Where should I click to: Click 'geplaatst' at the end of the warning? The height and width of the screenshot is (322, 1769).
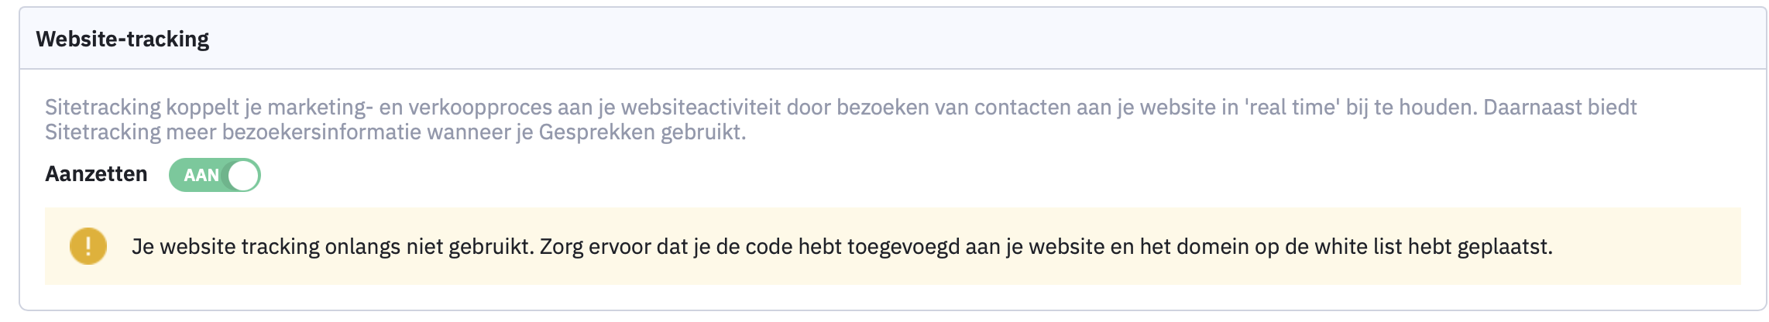pyautogui.click(x=1505, y=248)
